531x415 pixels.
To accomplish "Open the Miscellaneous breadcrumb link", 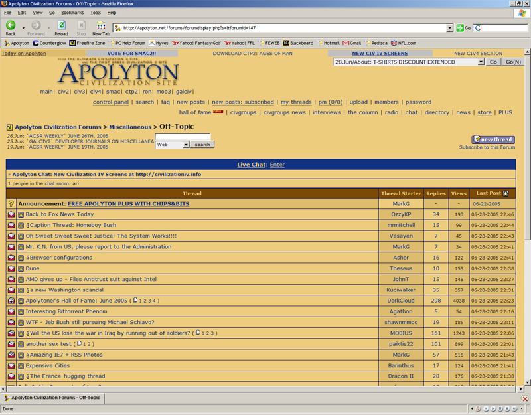I will pyautogui.click(x=130, y=127).
